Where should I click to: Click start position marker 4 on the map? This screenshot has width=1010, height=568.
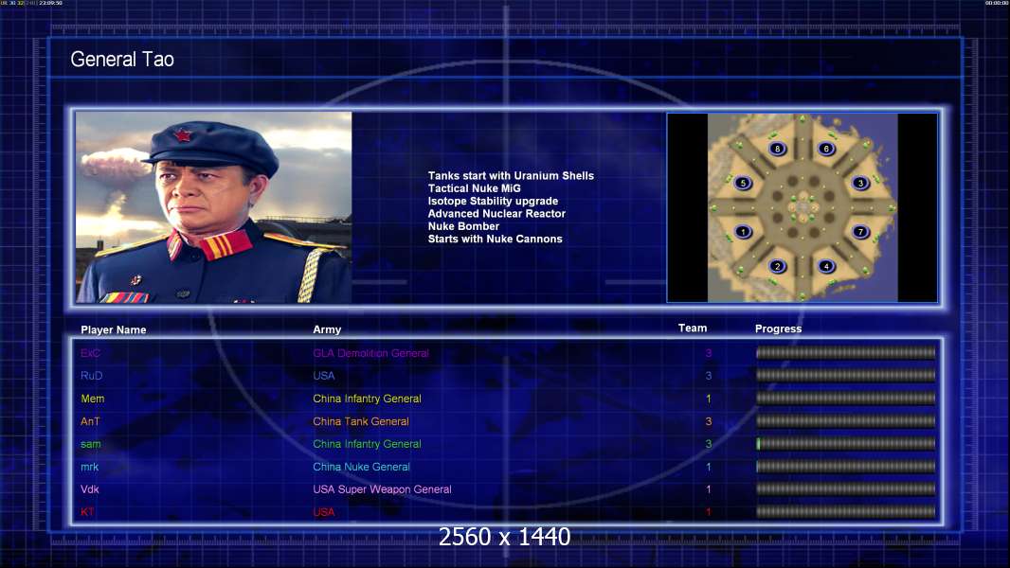click(826, 266)
